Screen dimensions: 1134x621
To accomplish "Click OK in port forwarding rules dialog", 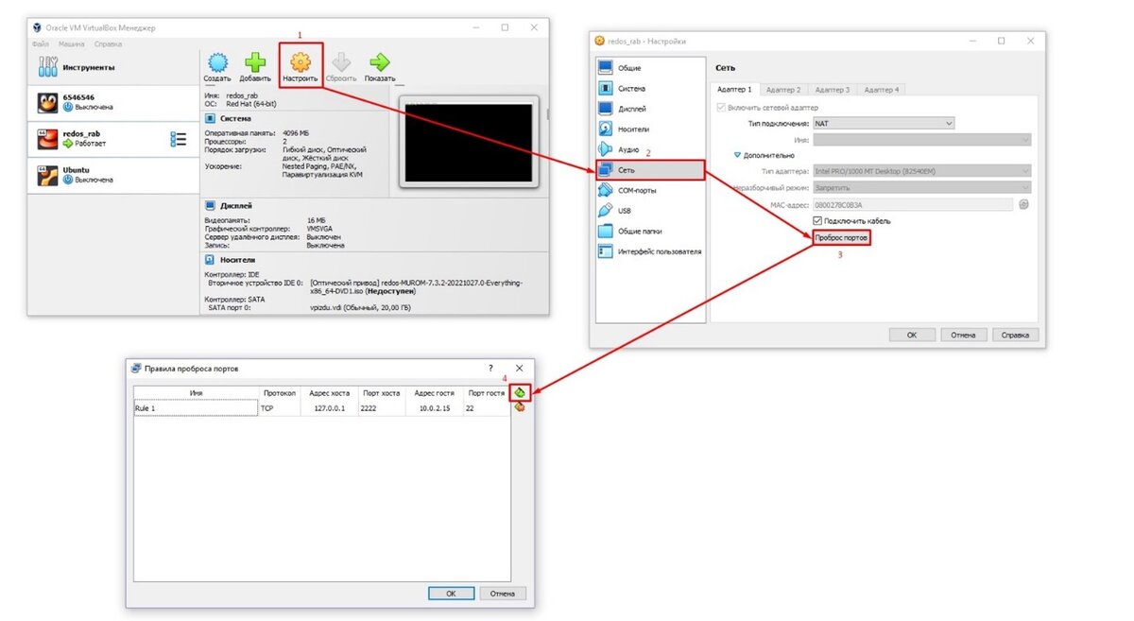I will point(451,594).
